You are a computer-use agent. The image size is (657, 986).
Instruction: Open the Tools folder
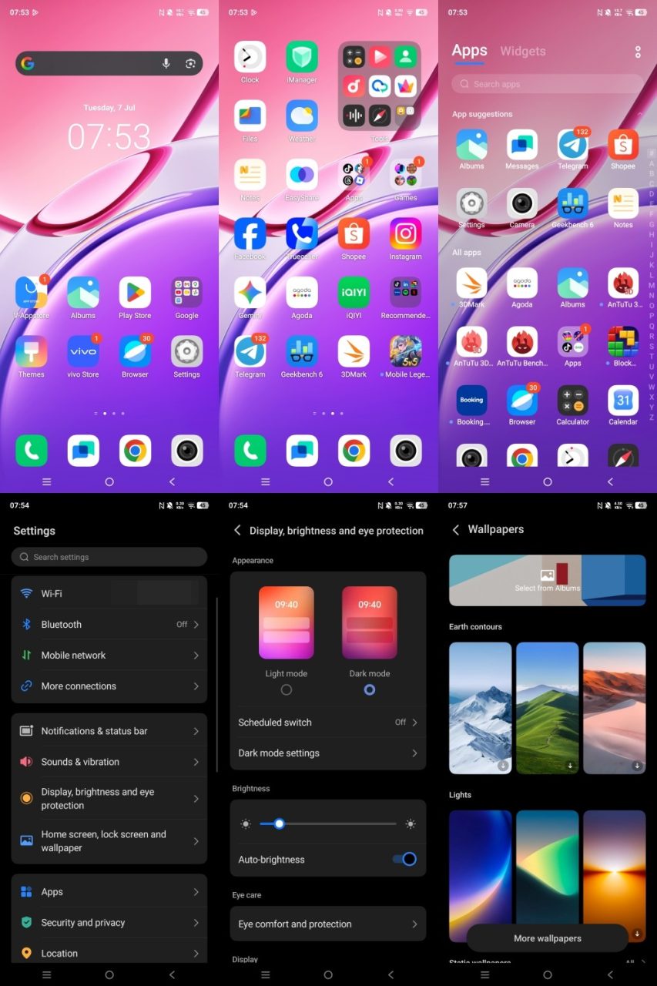[x=380, y=86]
